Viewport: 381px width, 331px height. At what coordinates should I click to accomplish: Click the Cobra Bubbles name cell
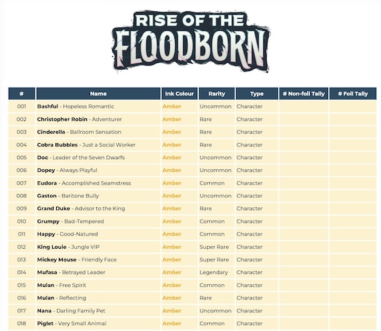[x=98, y=145]
